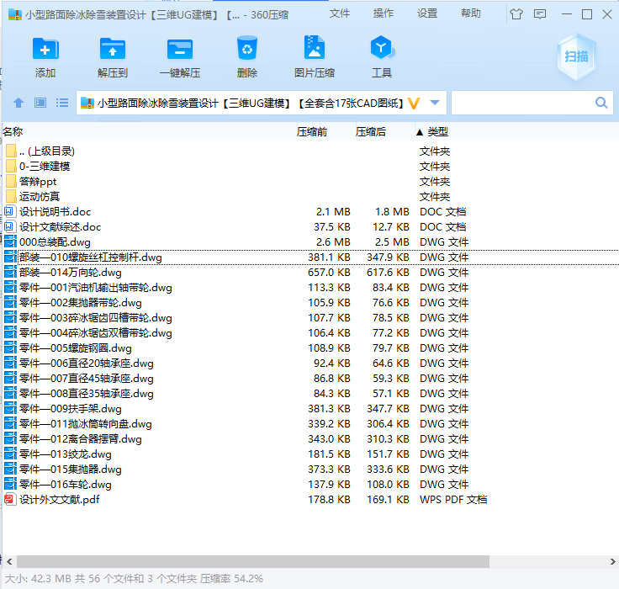
Task: Click the PDF icon of 设计外文文献.pdf
Action: (x=10, y=499)
